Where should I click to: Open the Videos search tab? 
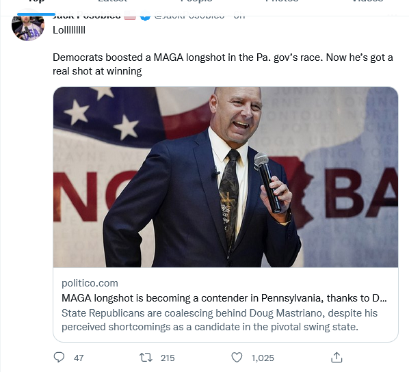367,1
